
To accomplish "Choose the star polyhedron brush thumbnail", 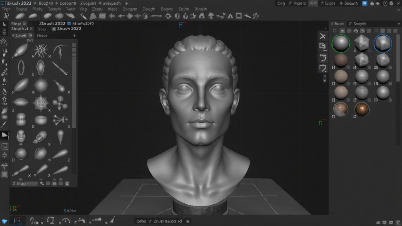I will [x=40, y=103].
